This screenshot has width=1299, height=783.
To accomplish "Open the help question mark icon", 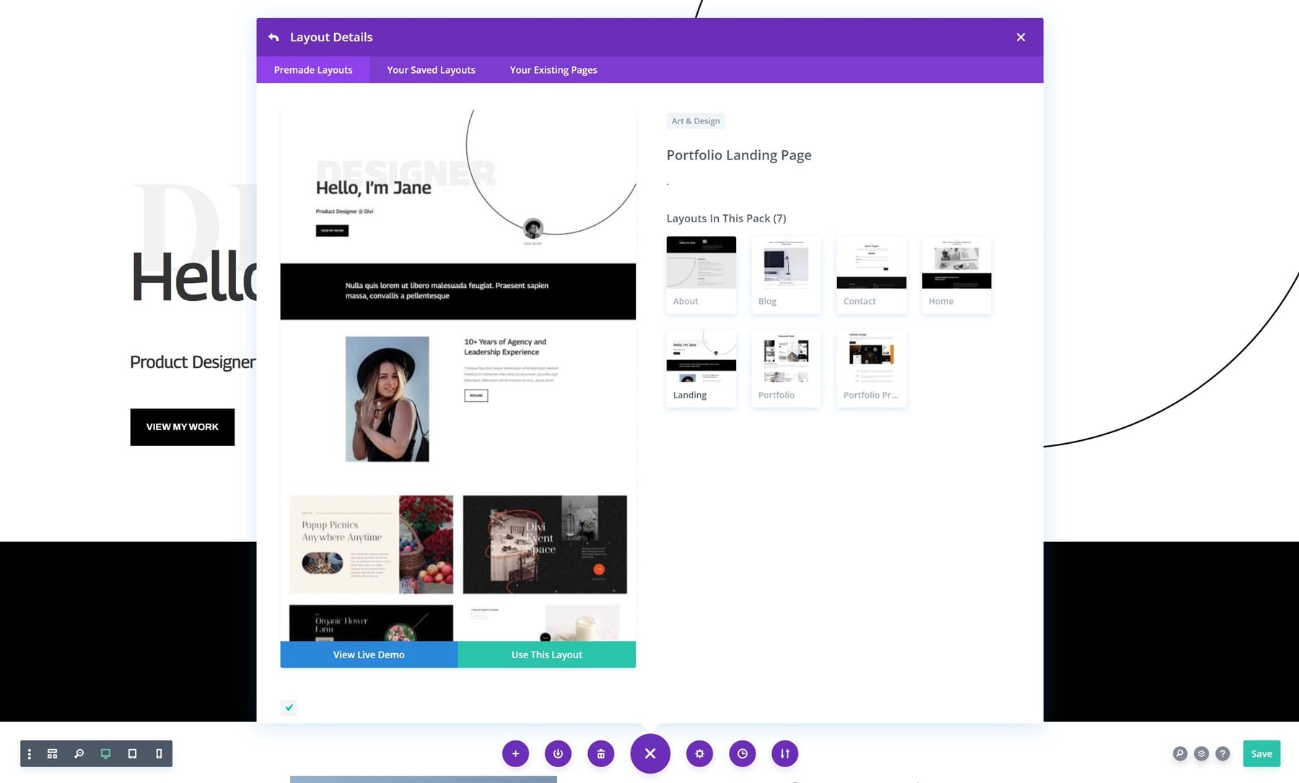I will tap(1223, 753).
